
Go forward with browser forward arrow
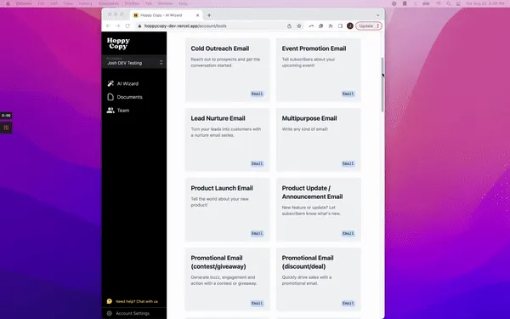[x=118, y=26]
